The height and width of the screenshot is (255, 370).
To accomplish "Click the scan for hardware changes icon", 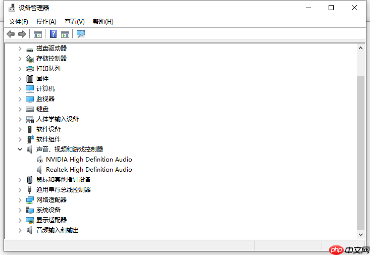I will coord(81,34).
